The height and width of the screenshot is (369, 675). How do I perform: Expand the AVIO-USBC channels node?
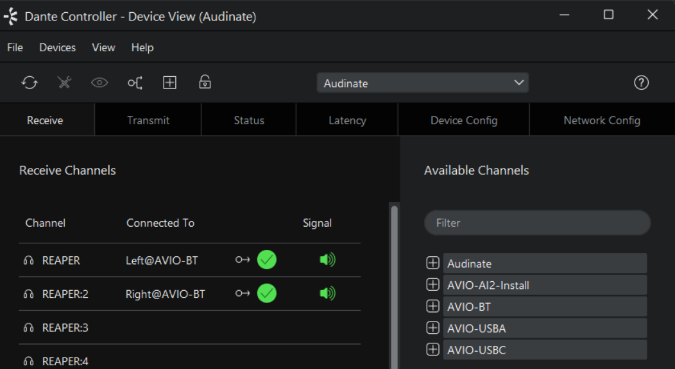[432, 349]
